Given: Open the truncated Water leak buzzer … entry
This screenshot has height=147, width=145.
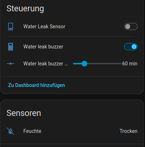Looking at the screenshot, I should 46,64.
